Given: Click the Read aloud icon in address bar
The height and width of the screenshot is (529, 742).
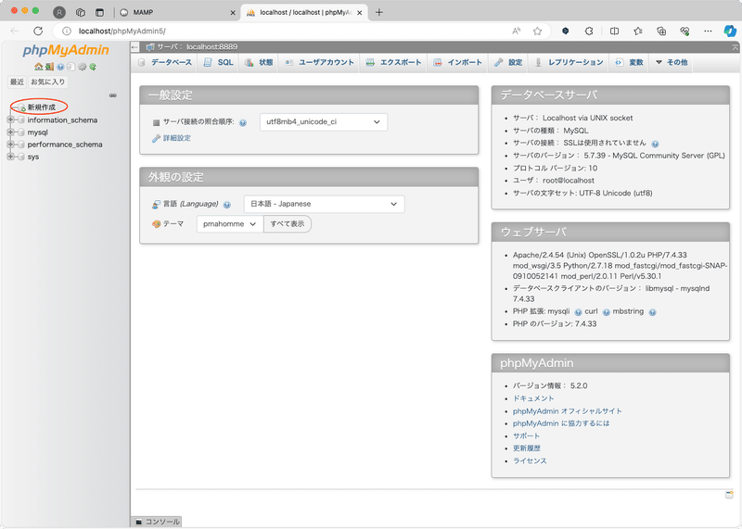Looking at the screenshot, I should pos(517,31).
